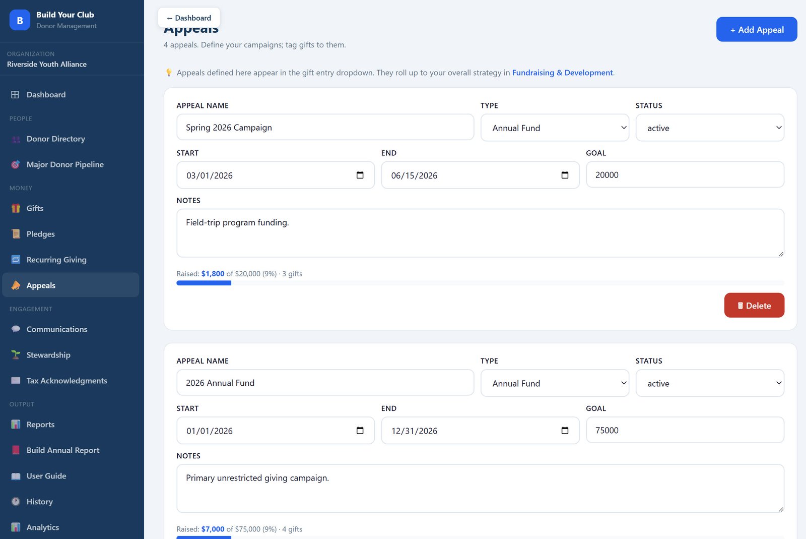
Task: Click the Dashboard grid icon in sidebar
Action: [x=16, y=95]
